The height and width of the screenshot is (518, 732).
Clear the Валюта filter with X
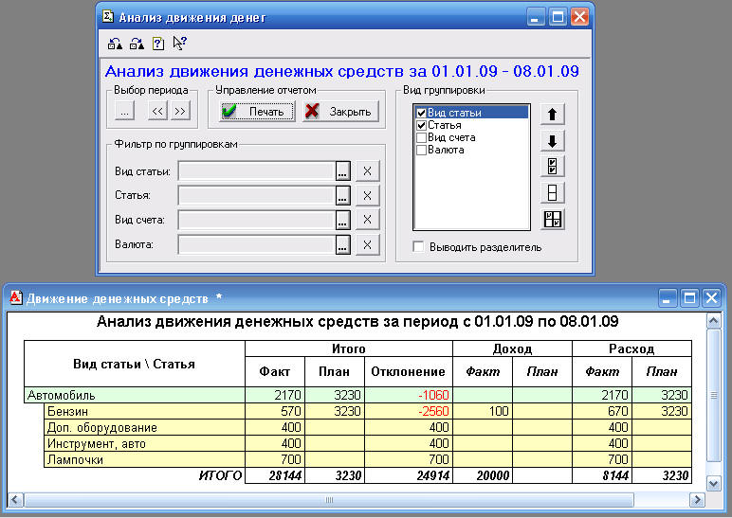pos(366,244)
